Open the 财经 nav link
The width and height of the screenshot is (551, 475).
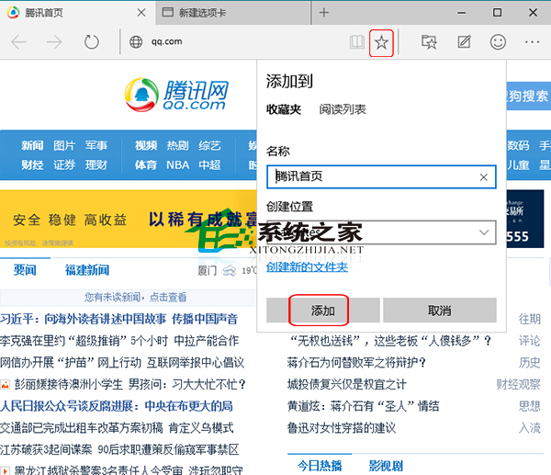(32, 164)
